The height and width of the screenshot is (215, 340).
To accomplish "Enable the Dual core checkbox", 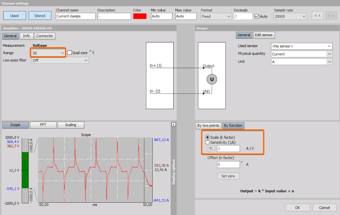I will point(69,53).
